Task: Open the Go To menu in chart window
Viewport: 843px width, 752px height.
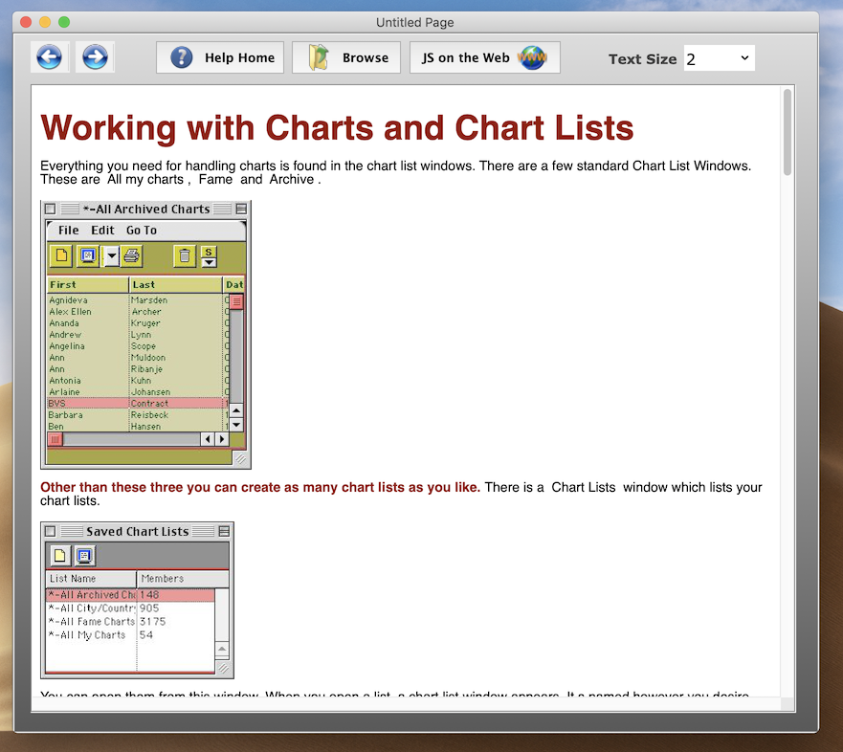Action: 141,231
